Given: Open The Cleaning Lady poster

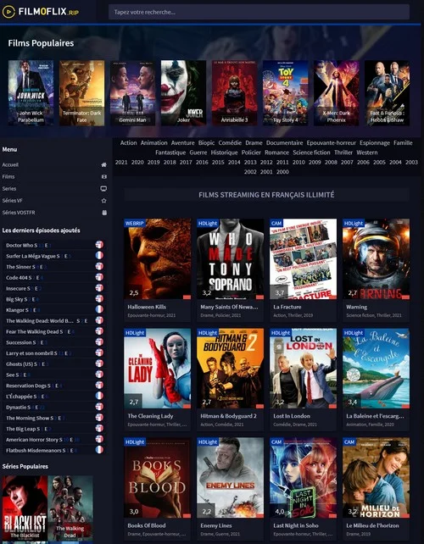Looking at the screenshot, I should coord(158,369).
